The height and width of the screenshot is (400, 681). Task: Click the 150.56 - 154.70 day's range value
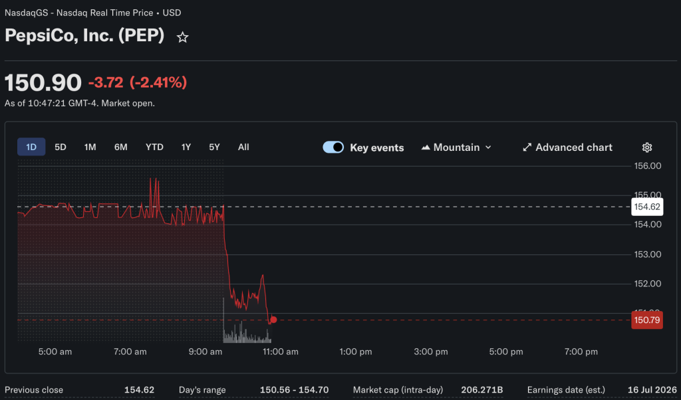pos(294,389)
